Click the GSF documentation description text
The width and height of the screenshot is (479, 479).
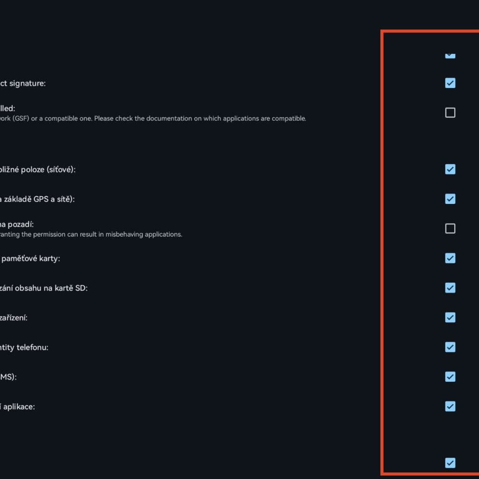(154, 118)
